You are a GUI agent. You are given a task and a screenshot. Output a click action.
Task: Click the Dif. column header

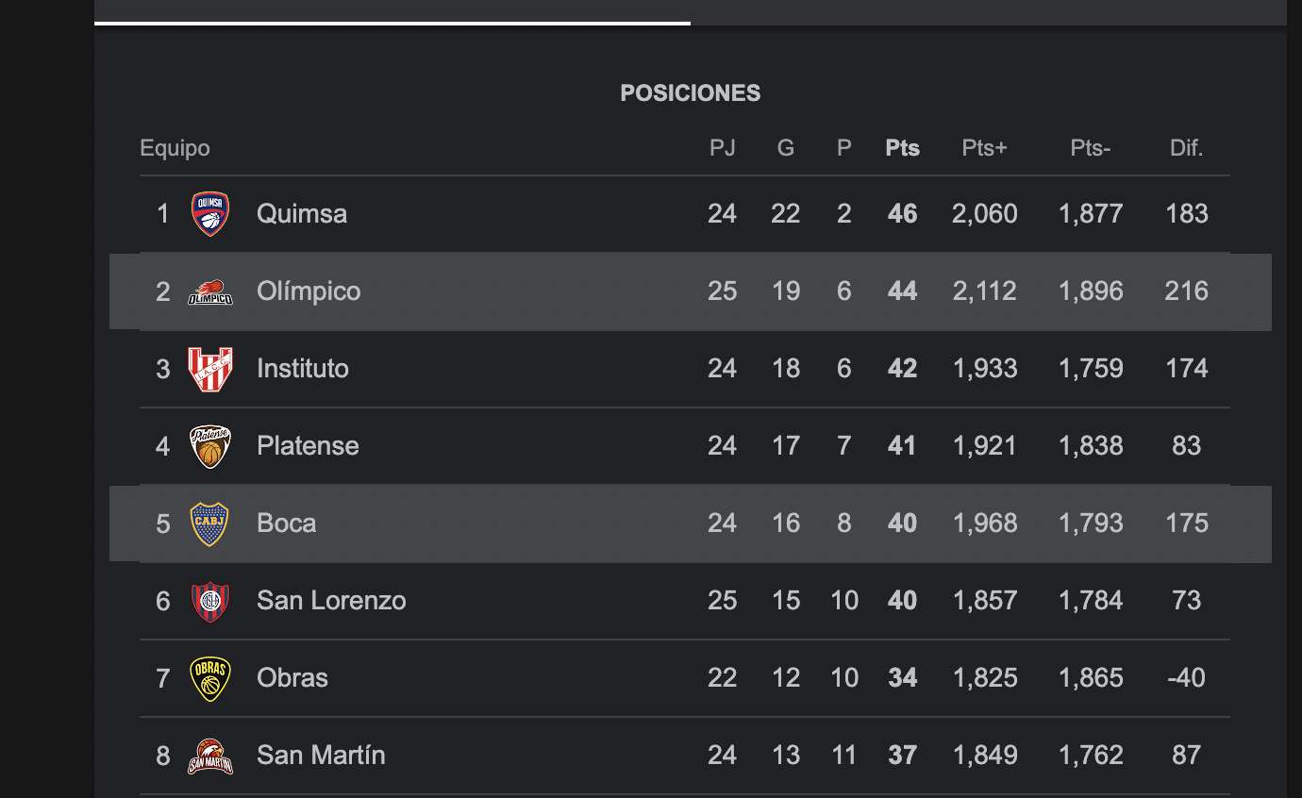tap(1186, 148)
